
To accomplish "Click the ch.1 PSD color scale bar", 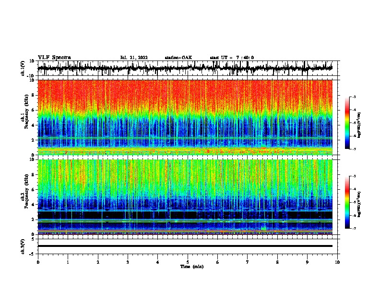I will 347,123.
